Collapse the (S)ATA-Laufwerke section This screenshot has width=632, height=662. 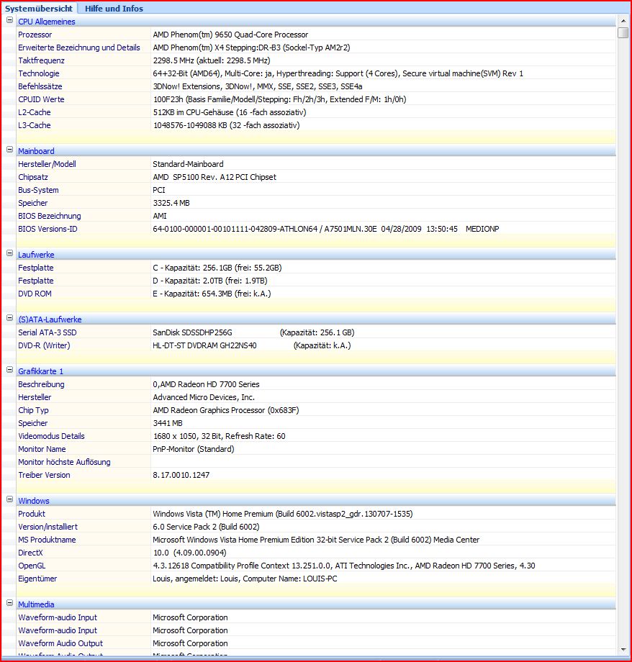point(9,318)
